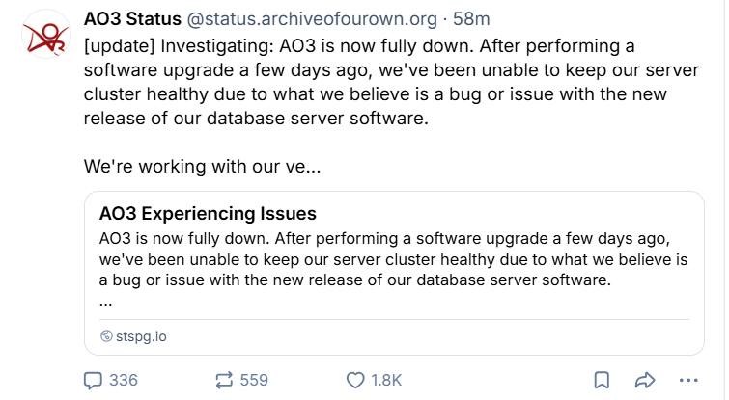Click the 1.8K likes count
Image resolution: width=729 pixels, height=400 pixels.
[386, 380]
